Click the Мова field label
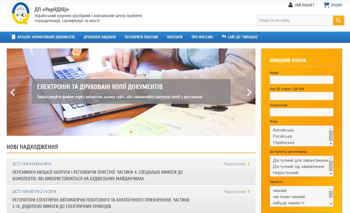The width and height of the screenshot is (350, 213). 274,121
